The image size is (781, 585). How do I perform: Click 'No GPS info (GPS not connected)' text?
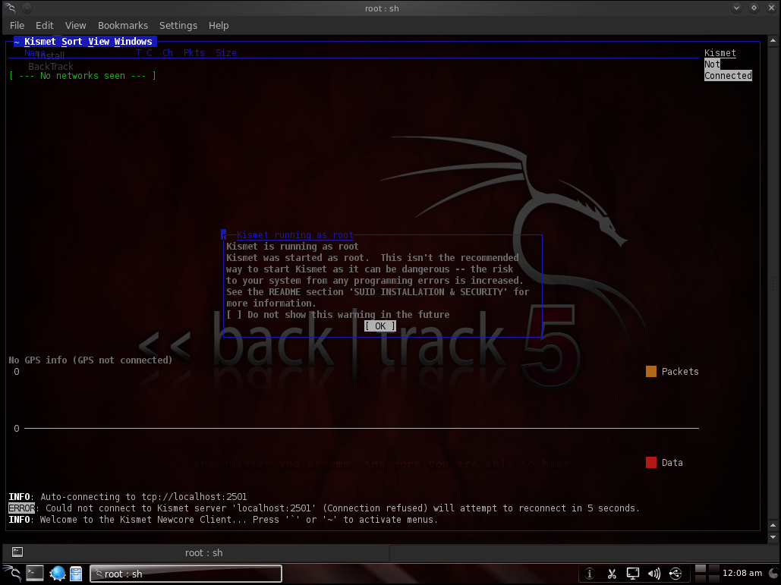point(90,360)
